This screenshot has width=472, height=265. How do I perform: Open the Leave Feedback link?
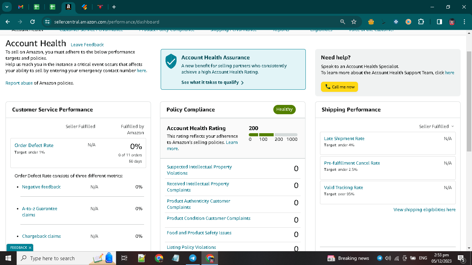pos(87,45)
